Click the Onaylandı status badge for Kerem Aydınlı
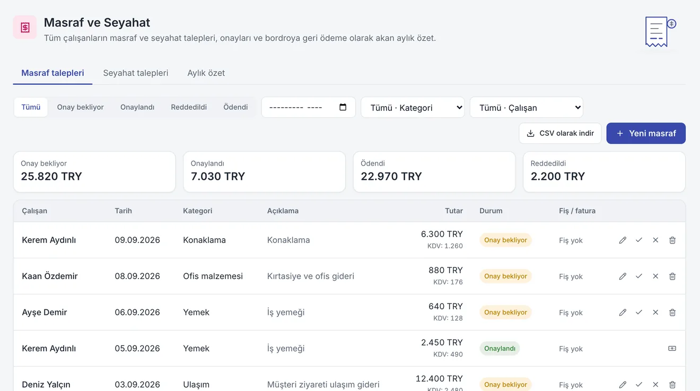Viewport: 700px width, 391px height. 500,349
